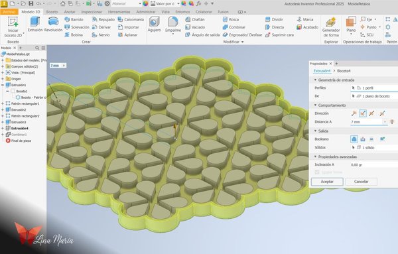
Task: Select the Marca tool
Action: (305, 19)
